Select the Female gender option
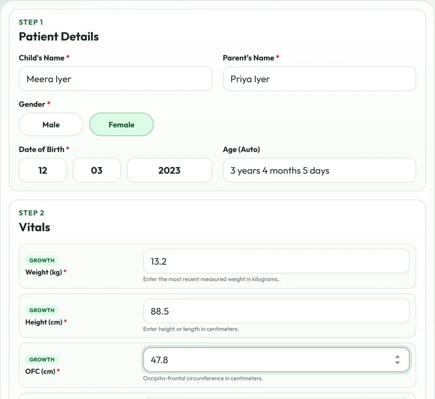This screenshot has width=435, height=399. (x=121, y=125)
